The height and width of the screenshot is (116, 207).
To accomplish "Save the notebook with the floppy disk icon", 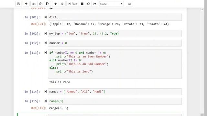I will click(x=19, y=4).
